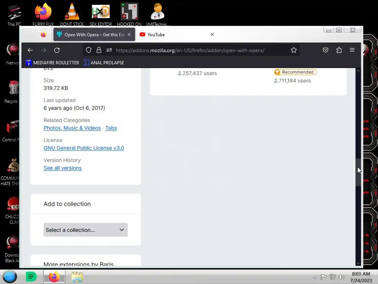Open money bag desktop icon

[11, 172]
